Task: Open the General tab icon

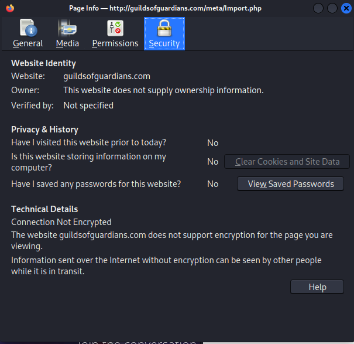Action: coord(28,28)
